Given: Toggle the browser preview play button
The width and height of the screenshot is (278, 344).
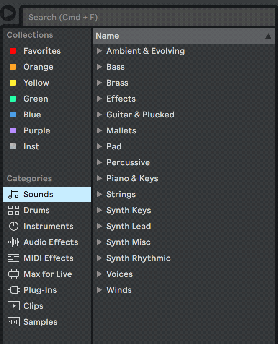Looking at the screenshot, I should 8,13.
